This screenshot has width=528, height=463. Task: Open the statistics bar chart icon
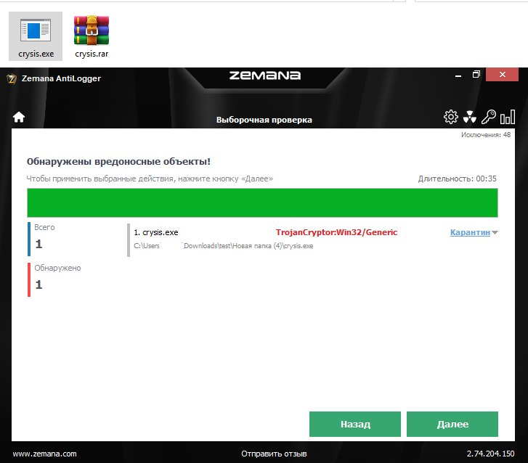[x=508, y=117]
